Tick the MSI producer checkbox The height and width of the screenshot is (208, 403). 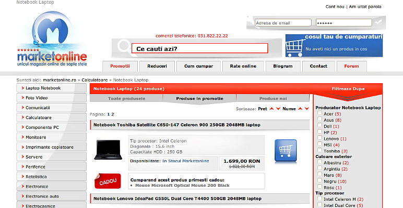point(319,144)
